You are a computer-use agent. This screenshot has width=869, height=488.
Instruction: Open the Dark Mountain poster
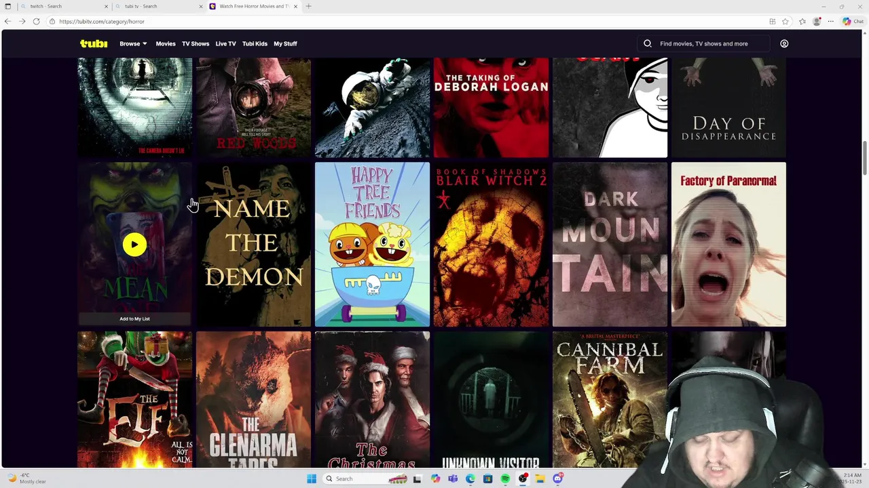coord(610,244)
